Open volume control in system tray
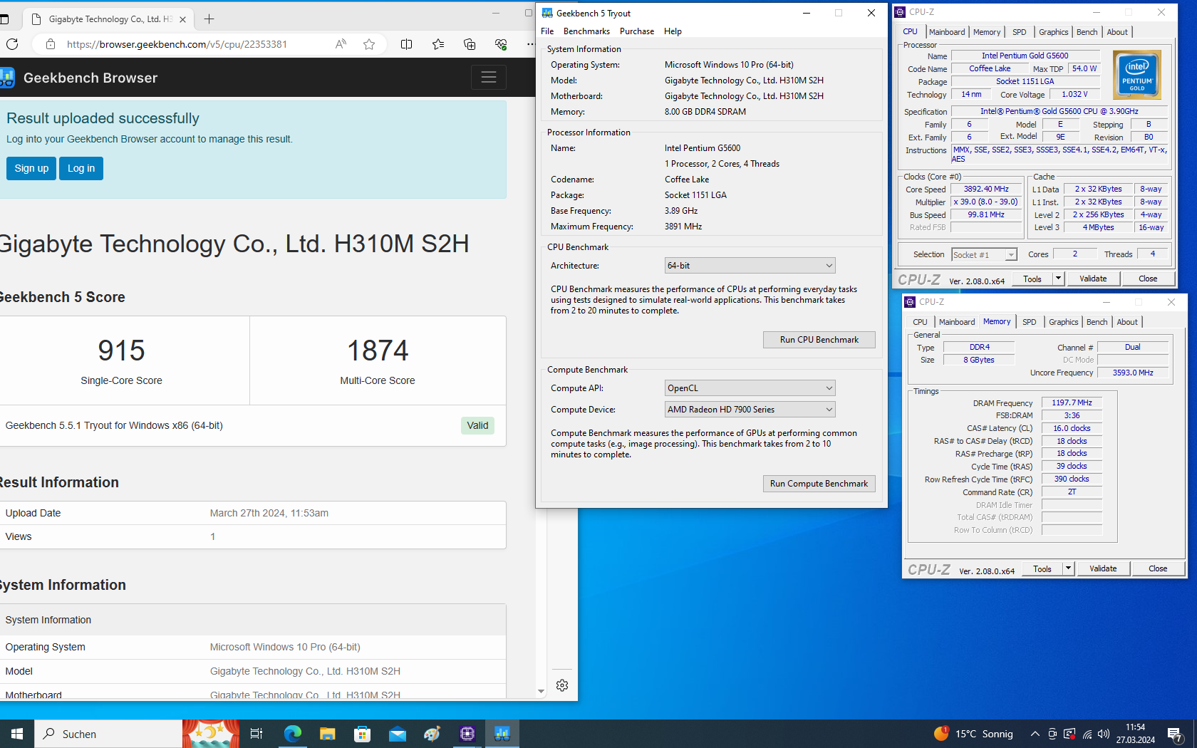Screen dimensions: 1197x748 point(1104,734)
